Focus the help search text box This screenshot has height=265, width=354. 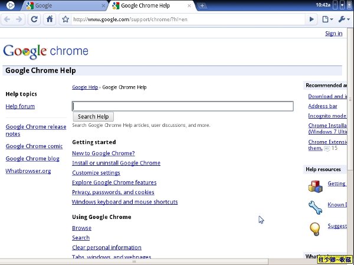click(x=183, y=106)
